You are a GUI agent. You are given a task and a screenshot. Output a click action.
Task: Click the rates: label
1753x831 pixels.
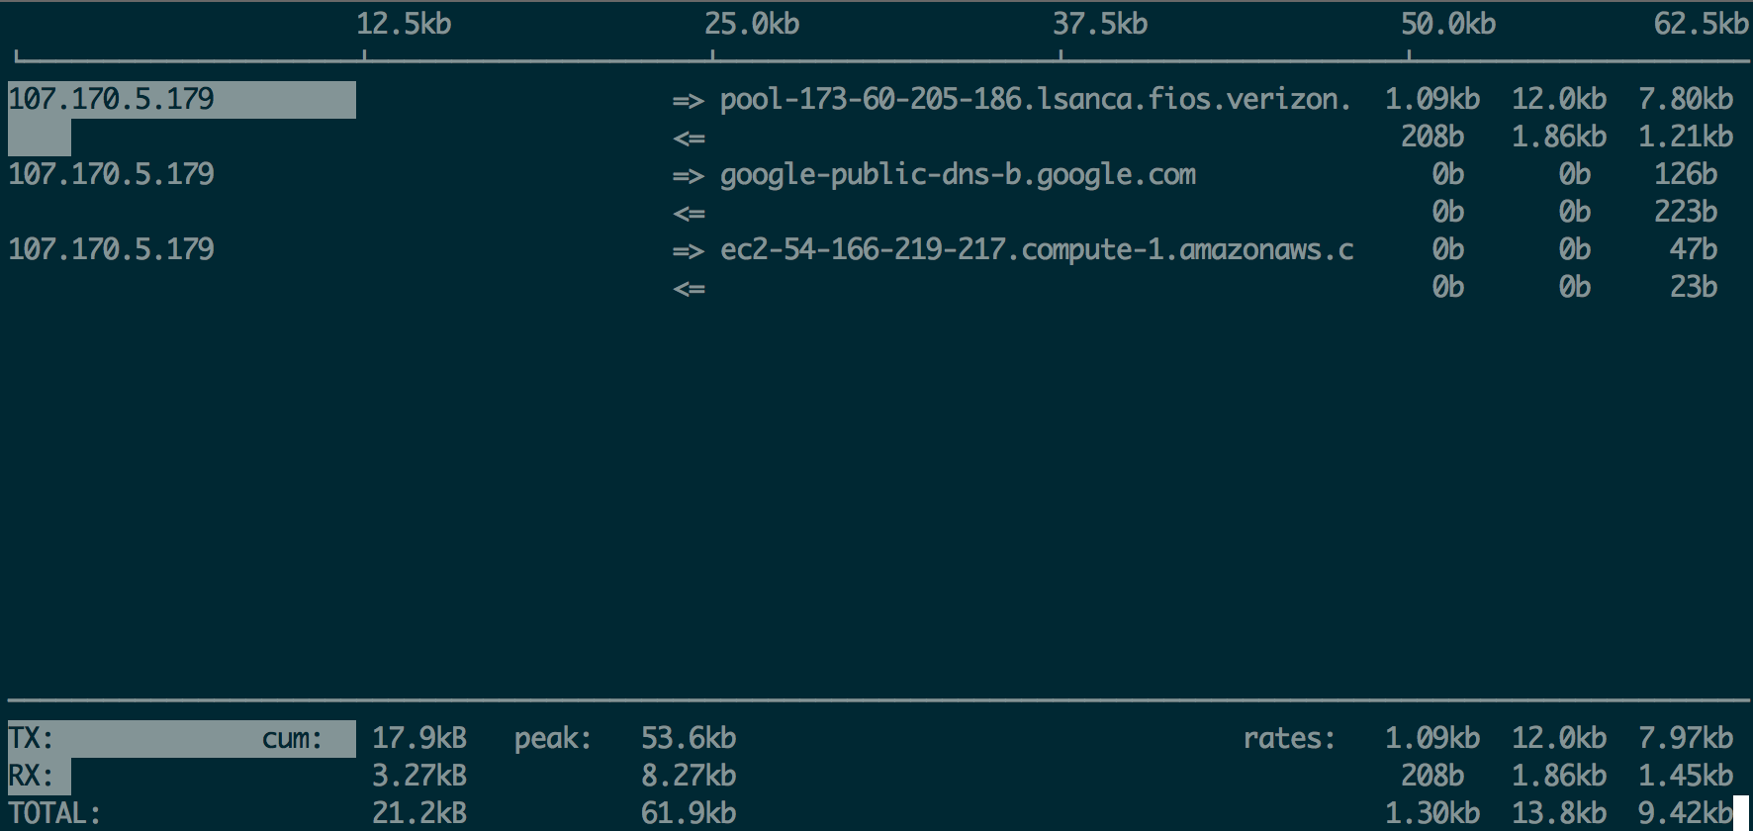click(x=1289, y=739)
